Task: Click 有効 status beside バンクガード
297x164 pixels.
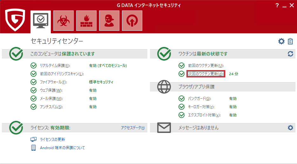Action: pyautogui.click(x=233, y=99)
